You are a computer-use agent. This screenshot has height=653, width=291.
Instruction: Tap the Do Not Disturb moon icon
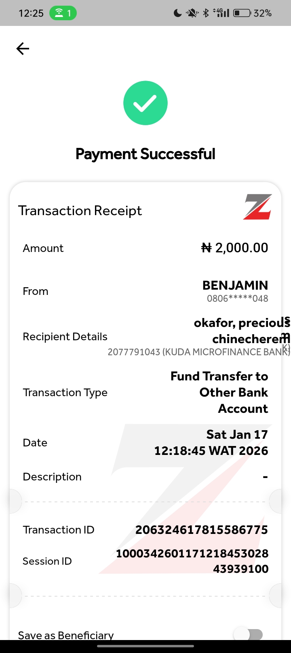[x=177, y=13]
